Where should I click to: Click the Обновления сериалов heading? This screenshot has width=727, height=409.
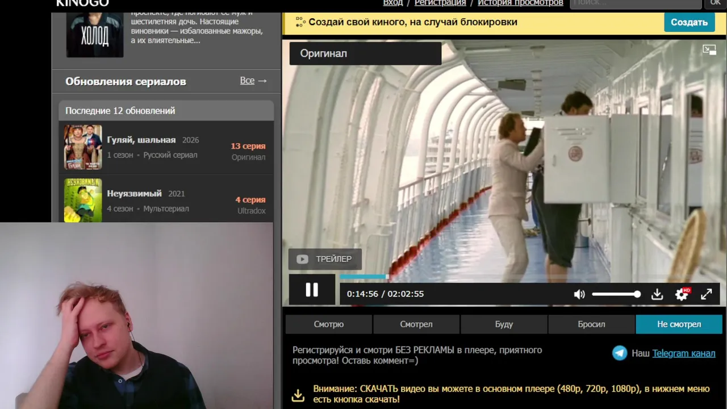(x=126, y=81)
